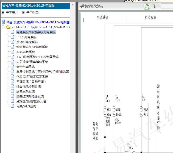This screenshot has width=173, height=153.
Task: Click the Macromedia FlashPaper logo
Action: 92,6
